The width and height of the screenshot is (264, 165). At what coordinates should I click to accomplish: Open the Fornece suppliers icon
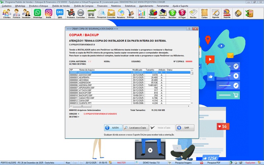16,14
